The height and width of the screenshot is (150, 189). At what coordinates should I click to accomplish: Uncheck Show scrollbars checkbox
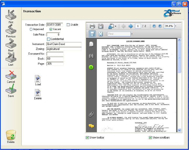(x=150, y=137)
